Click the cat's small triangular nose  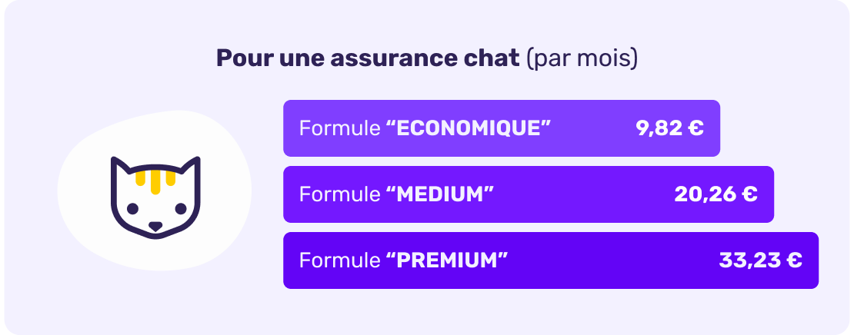coord(155,227)
